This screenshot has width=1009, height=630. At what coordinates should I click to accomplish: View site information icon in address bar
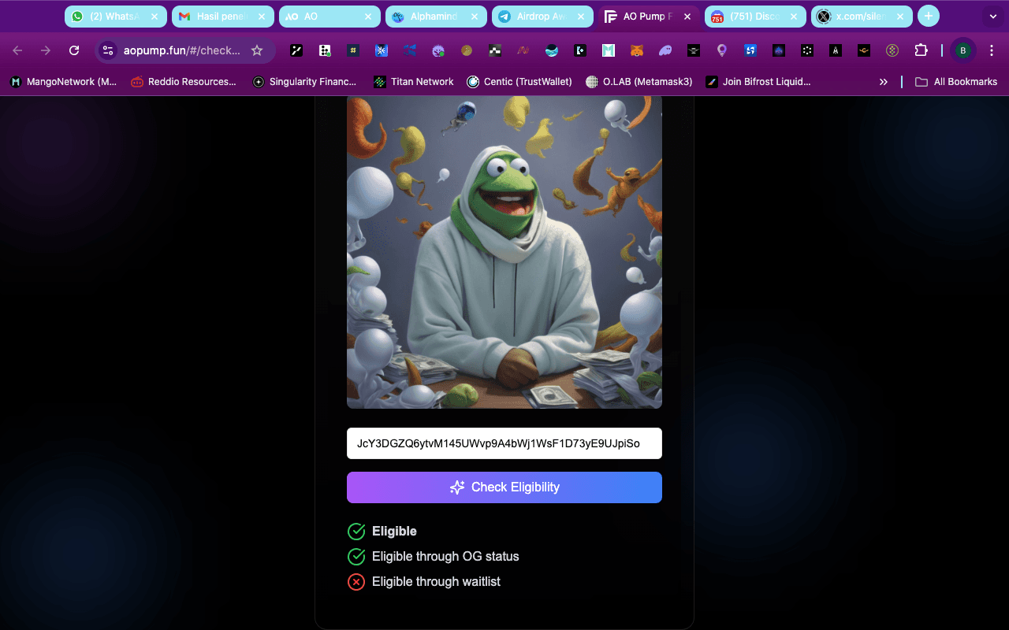pos(108,50)
